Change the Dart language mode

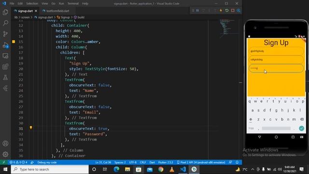tap(152, 162)
